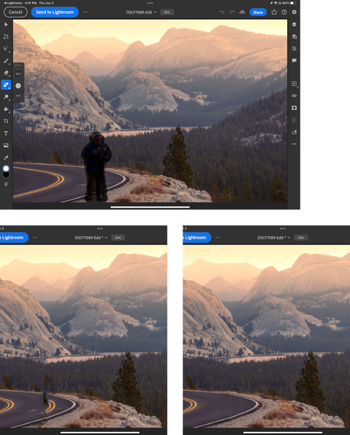Open more options beside Send to Lightroom
The height and width of the screenshot is (435, 350).
tap(85, 12)
